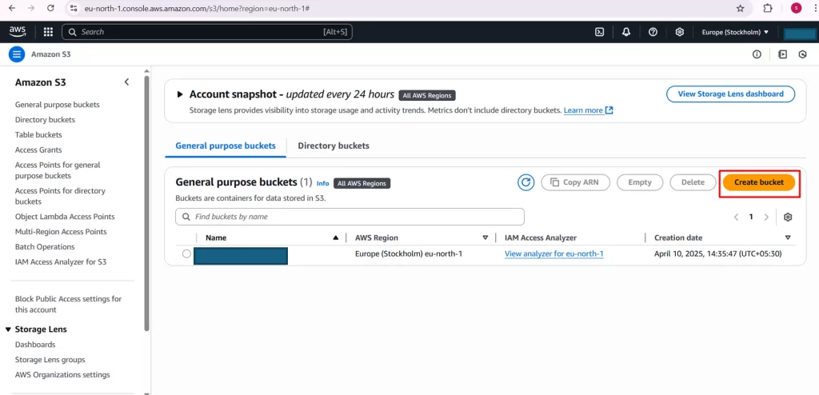Collapse the Storage Lens sidebar section
The image size is (819, 395).
click(x=8, y=329)
